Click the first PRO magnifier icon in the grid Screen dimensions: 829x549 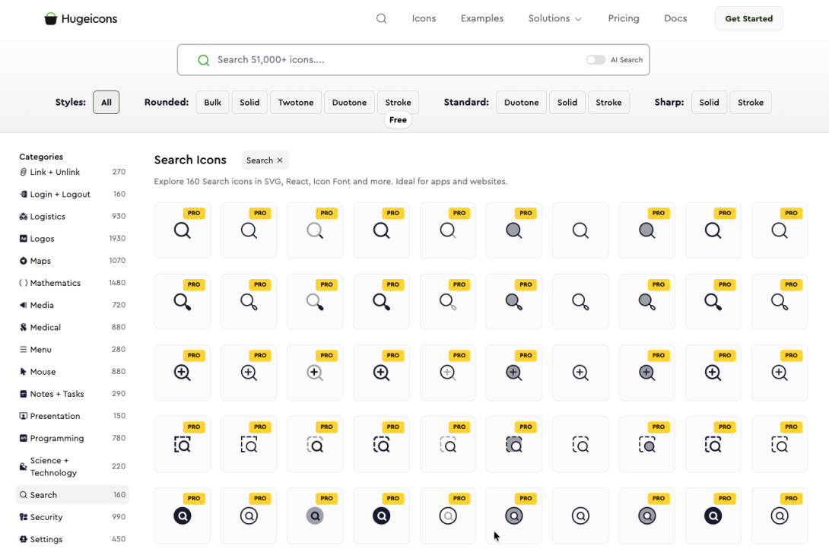pos(183,230)
